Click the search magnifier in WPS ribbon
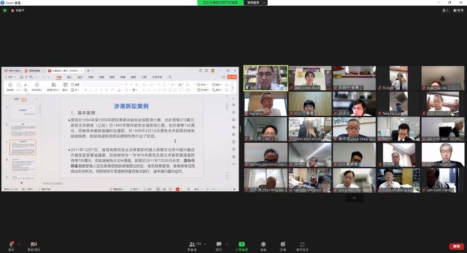The width and height of the screenshot is (467, 253). pos(170,77)
